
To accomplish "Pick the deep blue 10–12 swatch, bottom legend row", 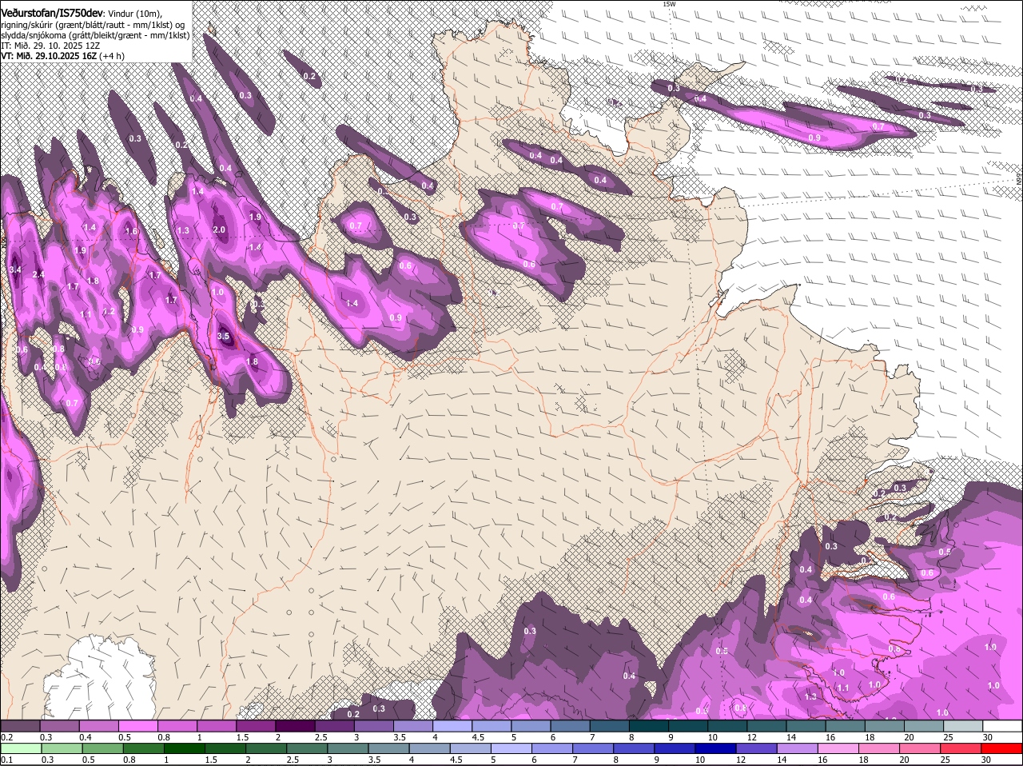I will point(716,748).
